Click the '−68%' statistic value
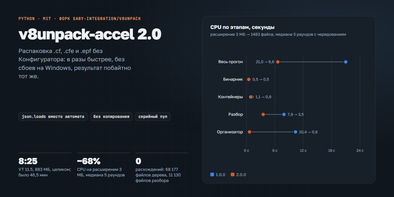394x197 pixels. coord(89,161)
